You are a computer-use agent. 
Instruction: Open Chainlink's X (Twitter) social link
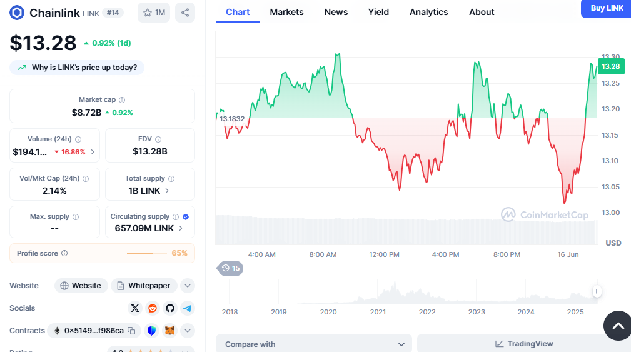[x=134, y=308]
